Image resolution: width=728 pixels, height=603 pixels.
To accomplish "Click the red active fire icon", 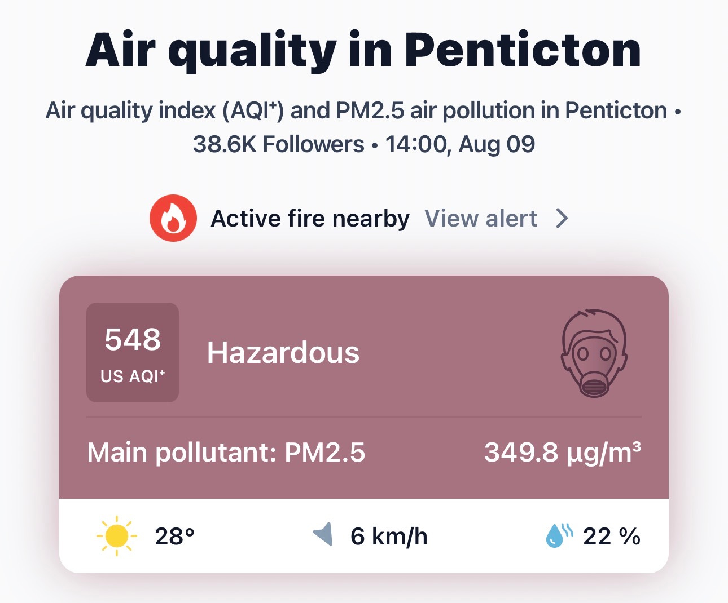I will click(x=173, y=218).
